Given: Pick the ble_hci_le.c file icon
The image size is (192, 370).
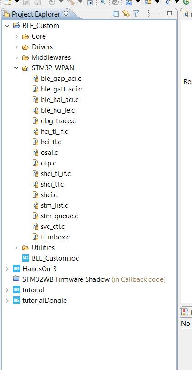Looking at the screenshot, I should point(35,110).
